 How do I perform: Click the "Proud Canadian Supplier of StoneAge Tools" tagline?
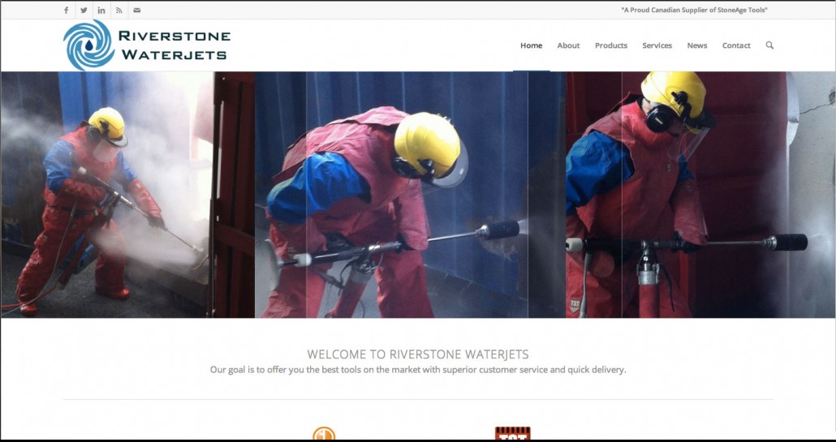point(694,10)
